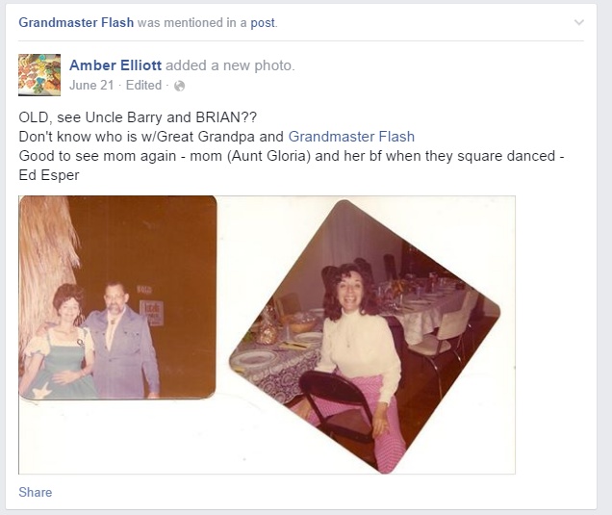View the Edited history link
Screen dimensions: 612x515
pyautogui.click(x=143, y=85)
